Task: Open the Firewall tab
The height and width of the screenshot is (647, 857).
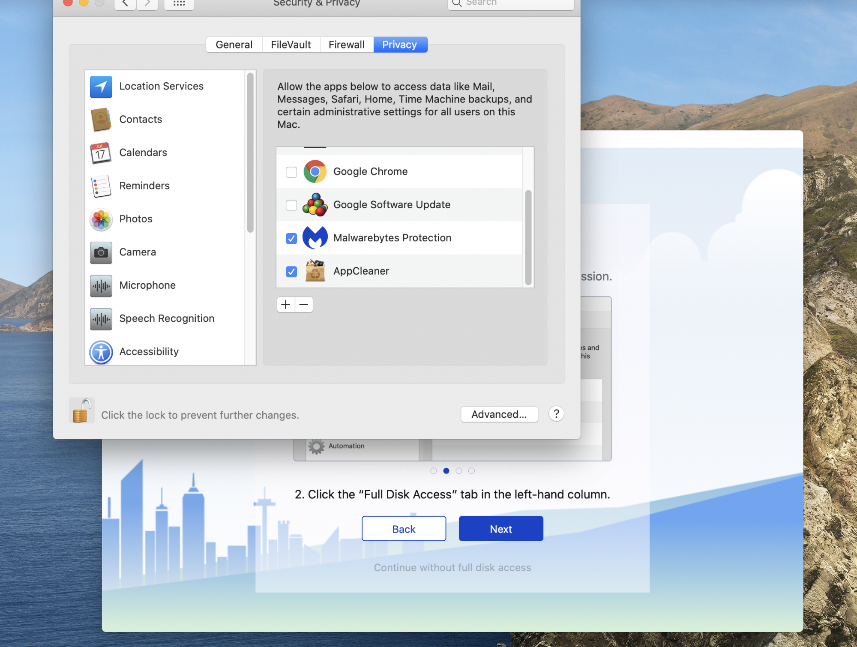Action: pyautogui.click(x=347, y=45)
